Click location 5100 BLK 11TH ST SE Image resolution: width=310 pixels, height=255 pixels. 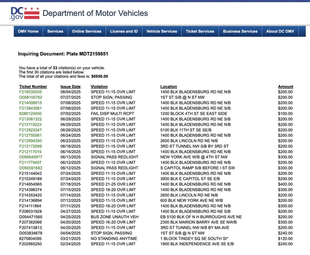(186, 130)
